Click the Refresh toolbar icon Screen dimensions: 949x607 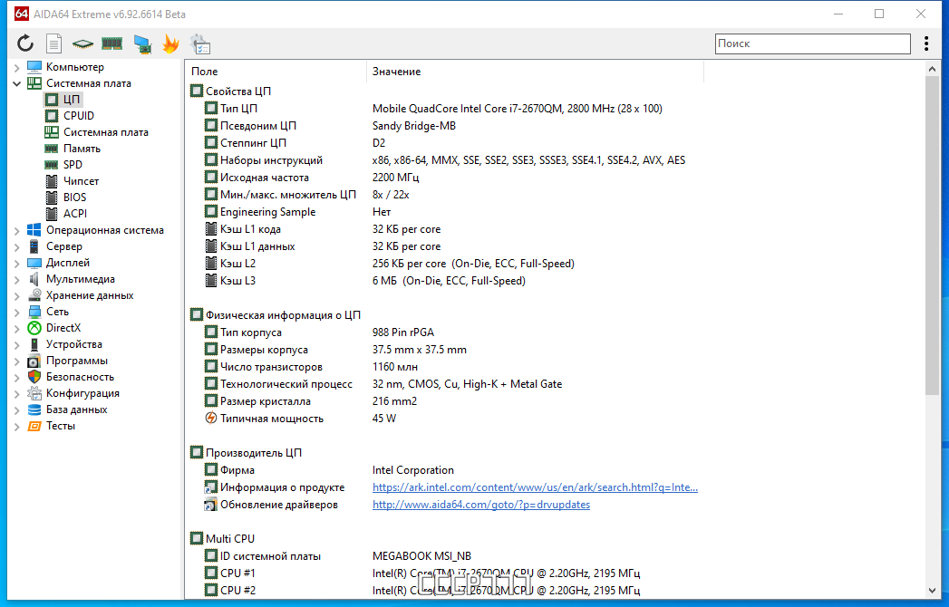24,43
